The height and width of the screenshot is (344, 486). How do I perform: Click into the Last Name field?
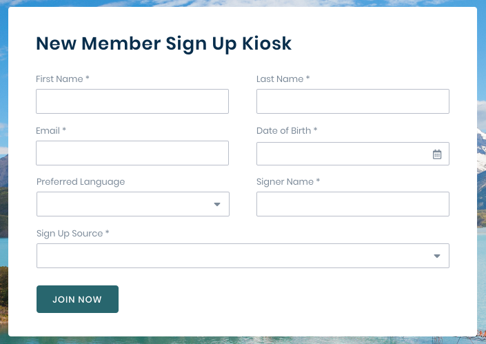click(353, 101)
